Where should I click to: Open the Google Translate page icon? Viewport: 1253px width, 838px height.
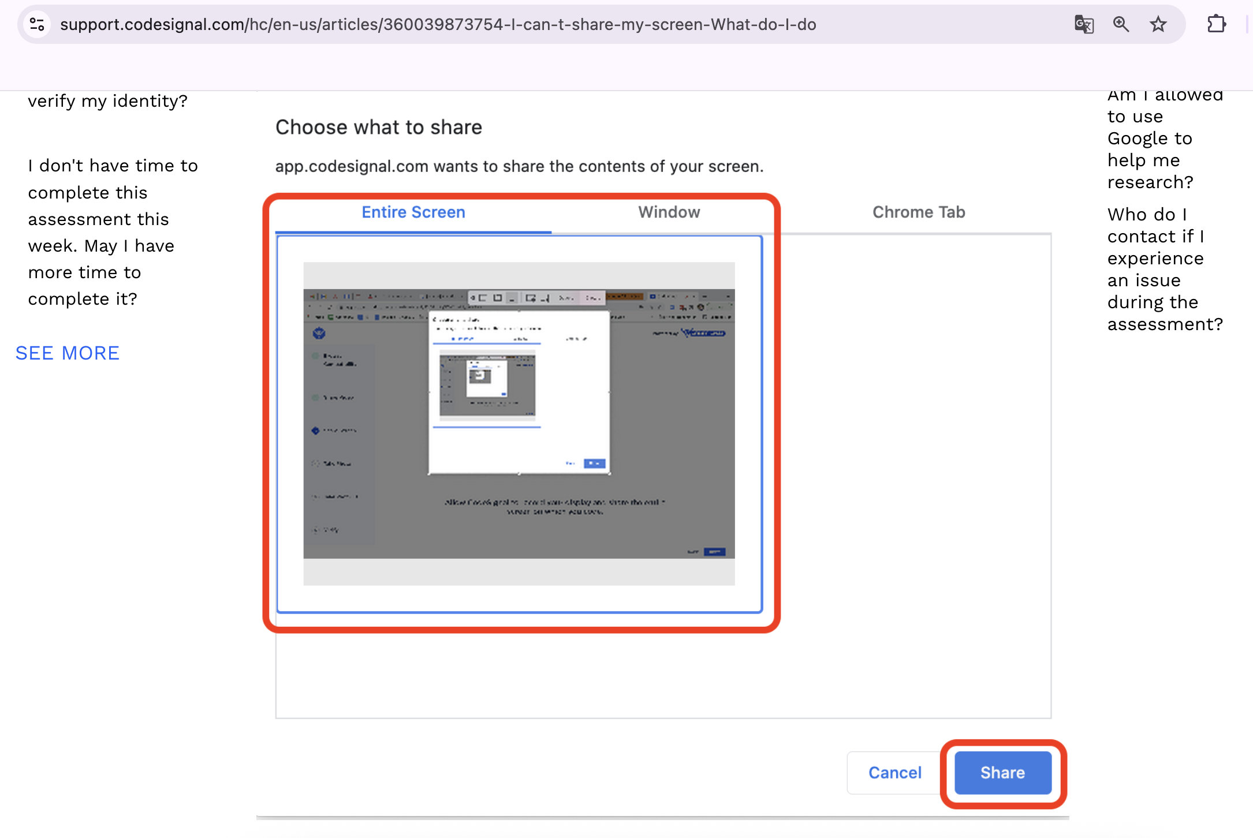[x=1084, y=24]
